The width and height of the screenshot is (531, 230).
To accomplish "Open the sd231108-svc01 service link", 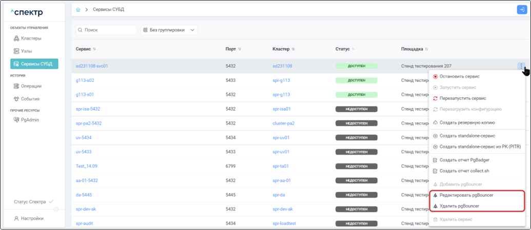I will (x=92, y=66).
